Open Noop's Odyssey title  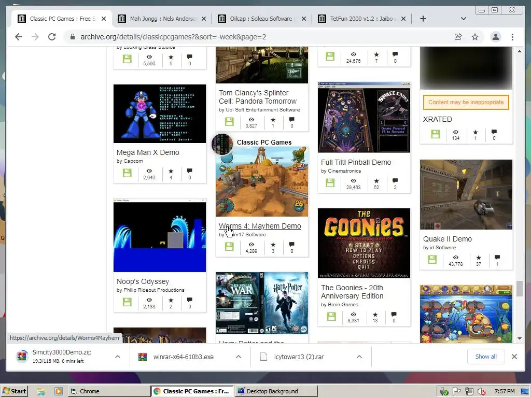[x=143, y=281]
